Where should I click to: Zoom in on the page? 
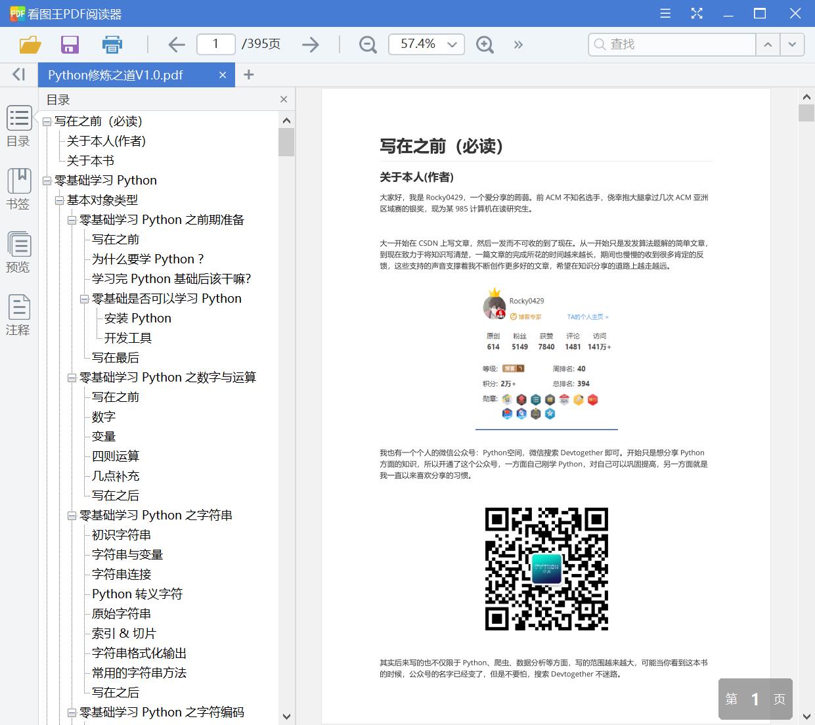point(485,44)
